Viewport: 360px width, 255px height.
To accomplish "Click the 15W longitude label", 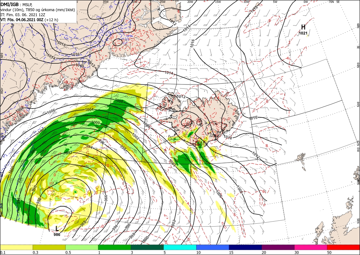I will pyautogui.click(x=218, y=2).
